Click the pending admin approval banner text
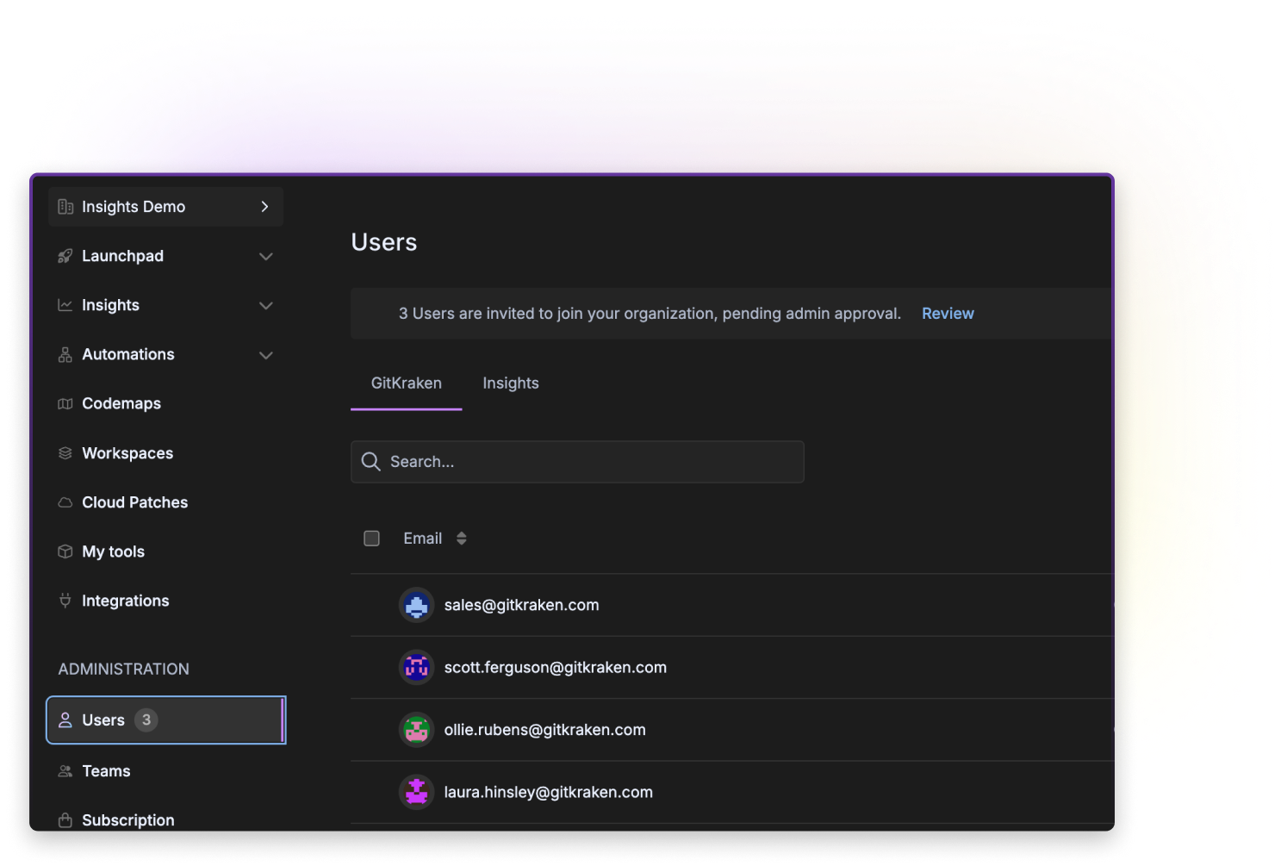The width and height of the screenshot is (1287, 866). pos(650,314)
